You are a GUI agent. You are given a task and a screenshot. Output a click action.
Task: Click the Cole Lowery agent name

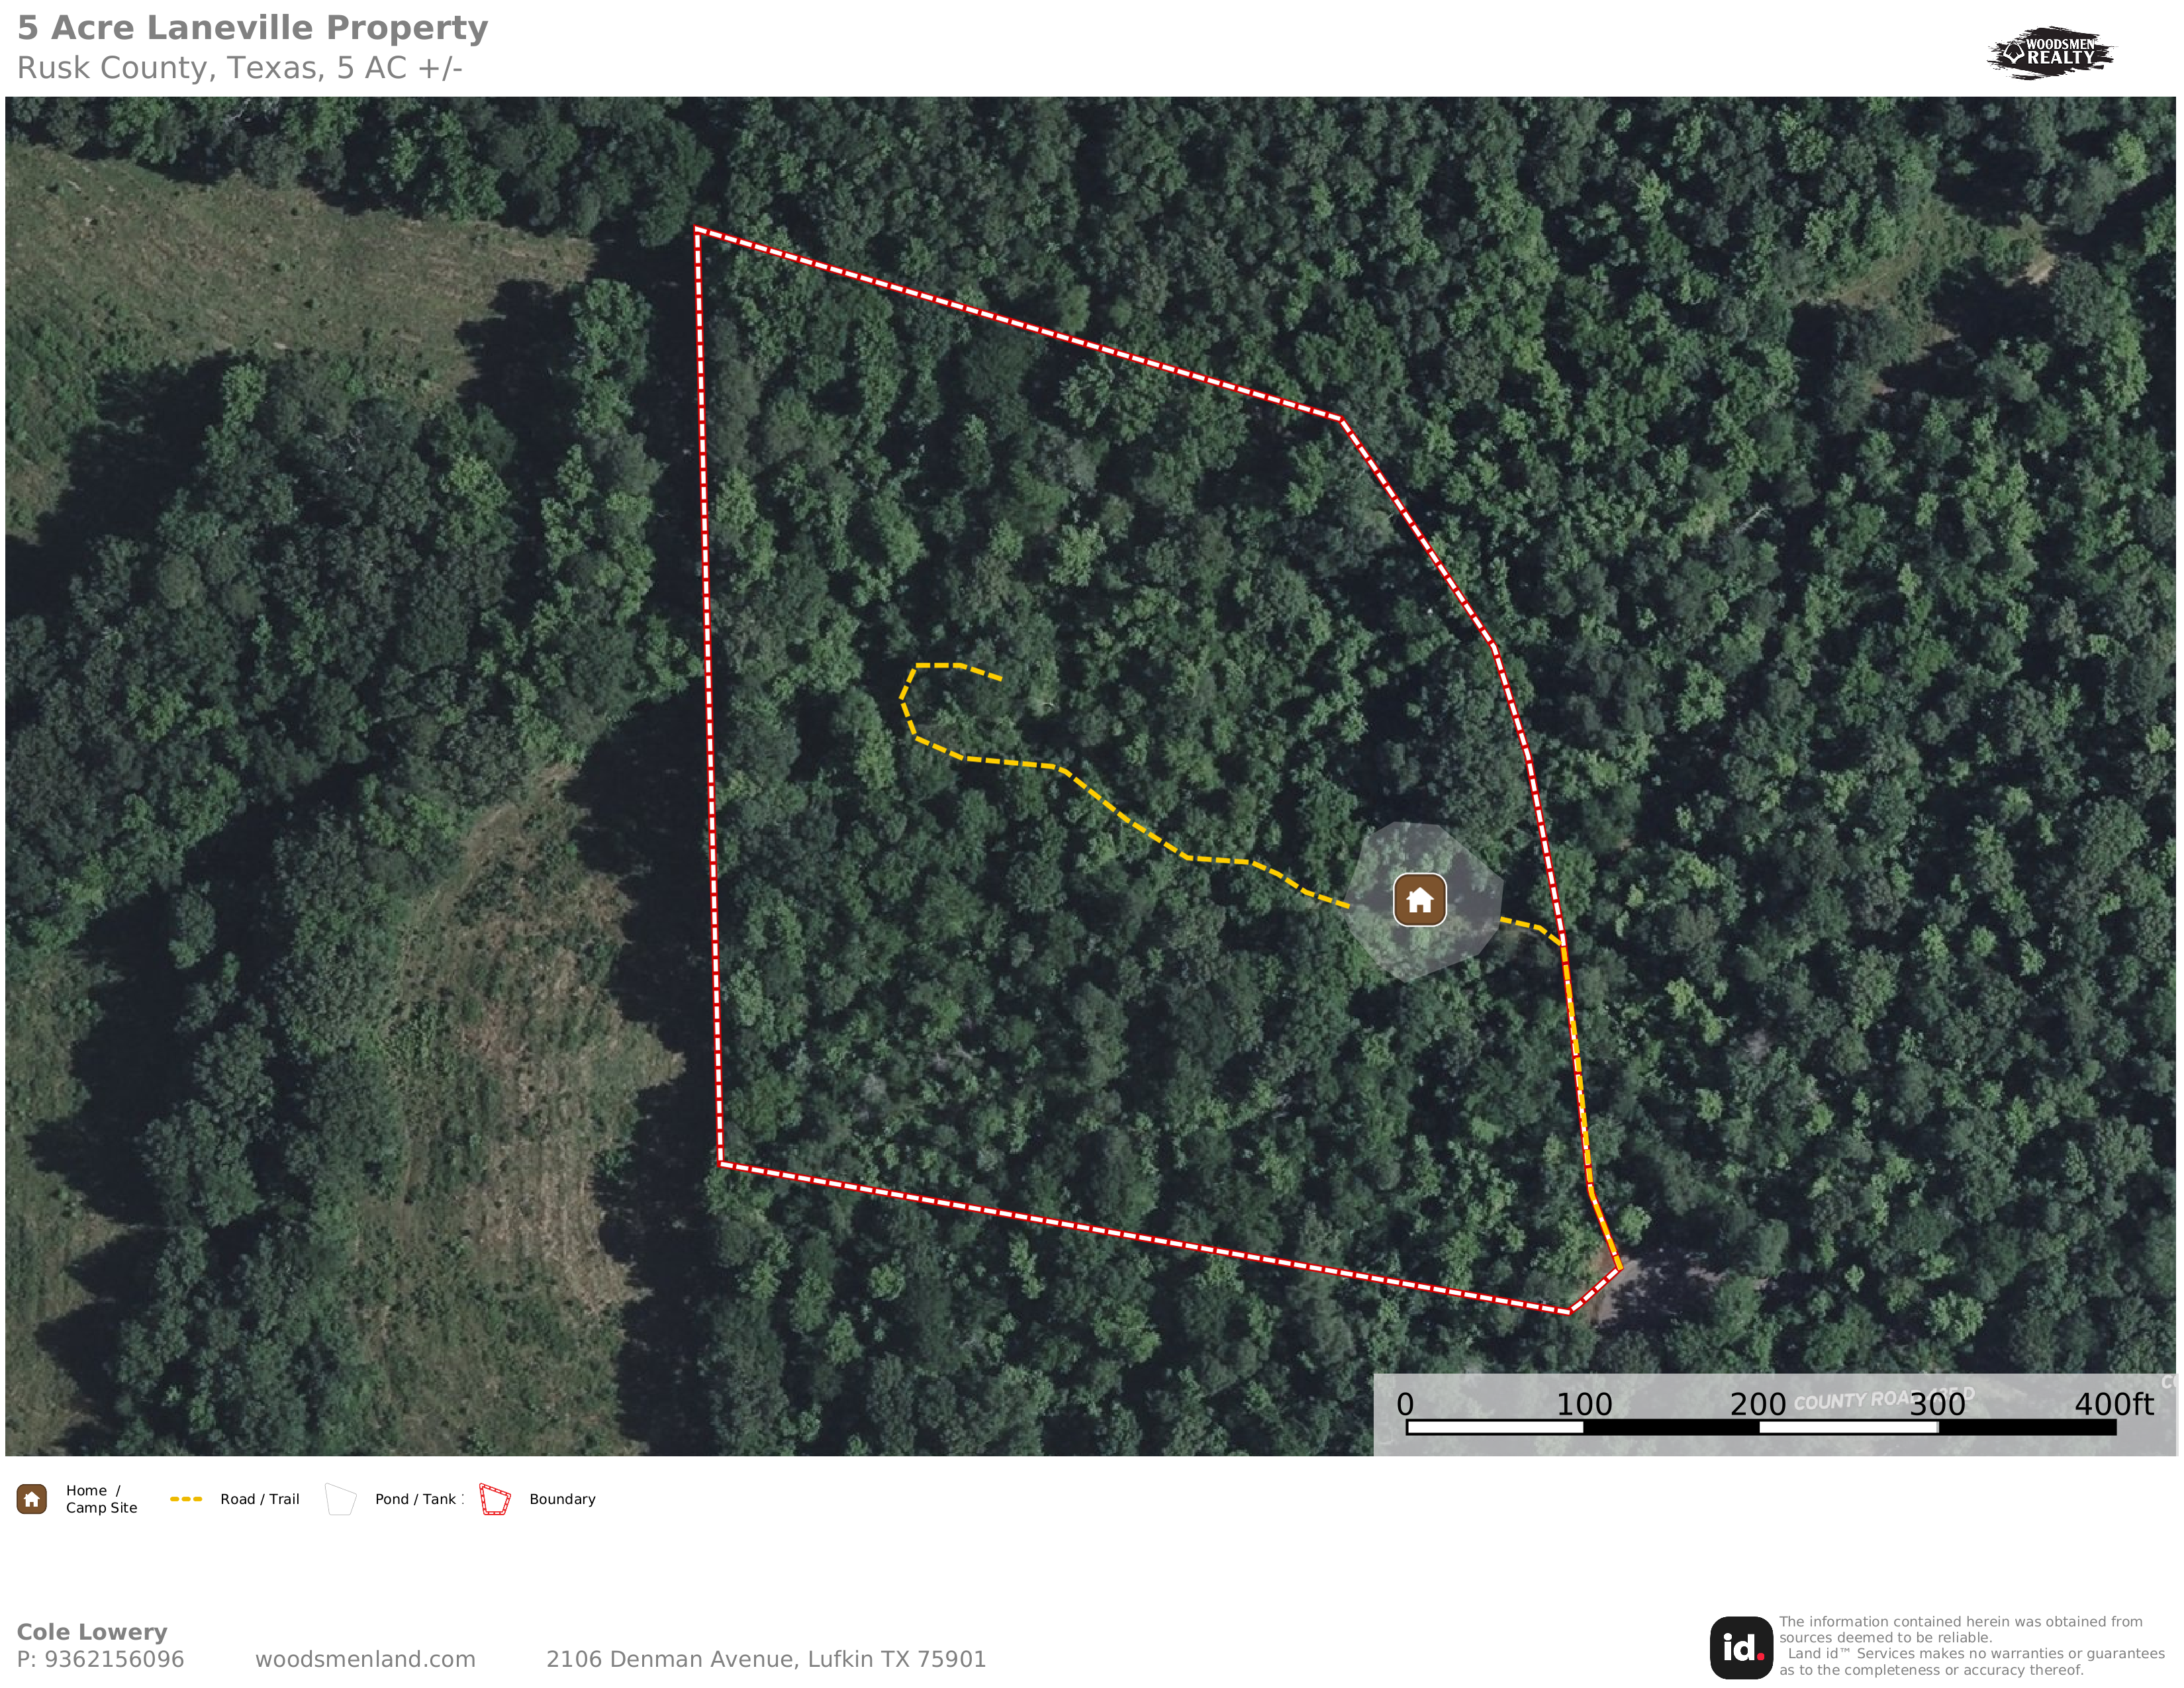tap(92, 1632)
